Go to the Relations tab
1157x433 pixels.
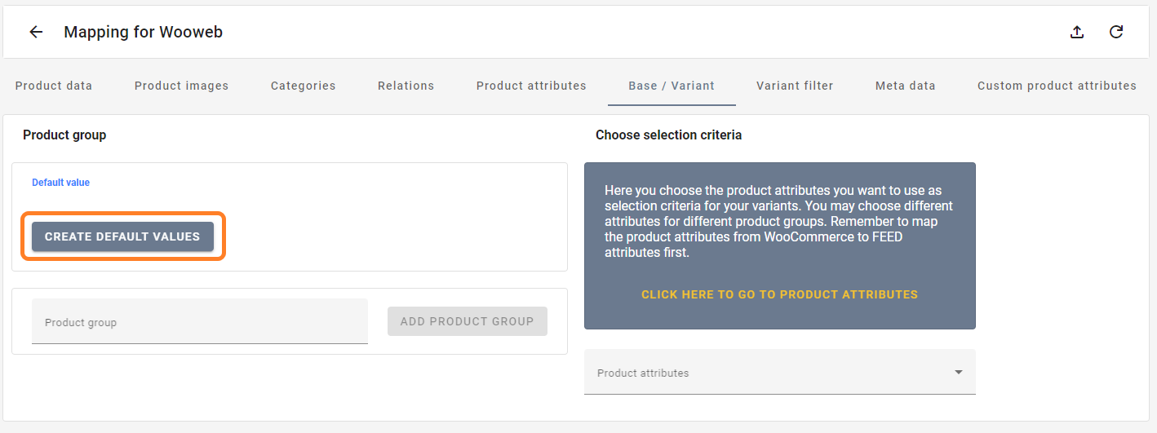[x=406, y=86]
